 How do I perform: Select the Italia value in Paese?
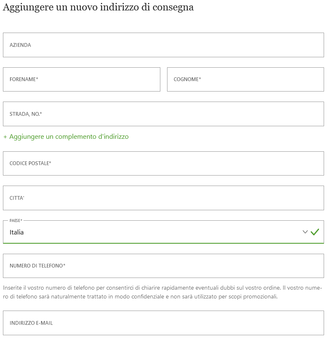point(17,232)
